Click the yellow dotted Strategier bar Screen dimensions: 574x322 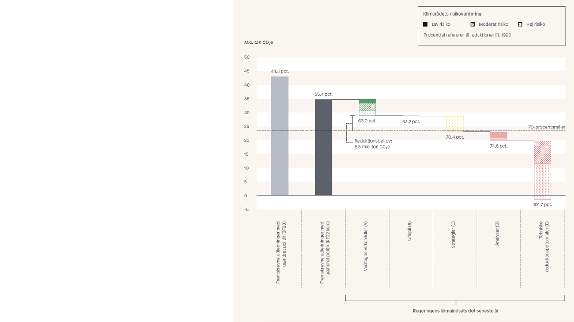point(455,124)
